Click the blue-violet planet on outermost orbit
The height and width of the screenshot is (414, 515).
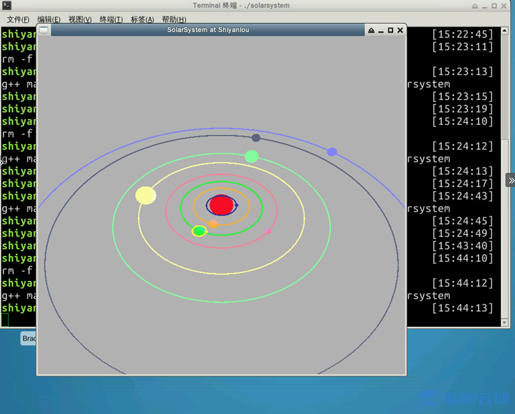[x=332, y=152]
